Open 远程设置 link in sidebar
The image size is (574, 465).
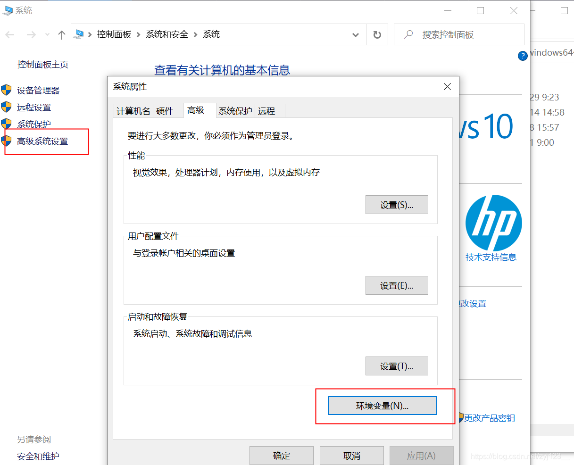point(34,107)
